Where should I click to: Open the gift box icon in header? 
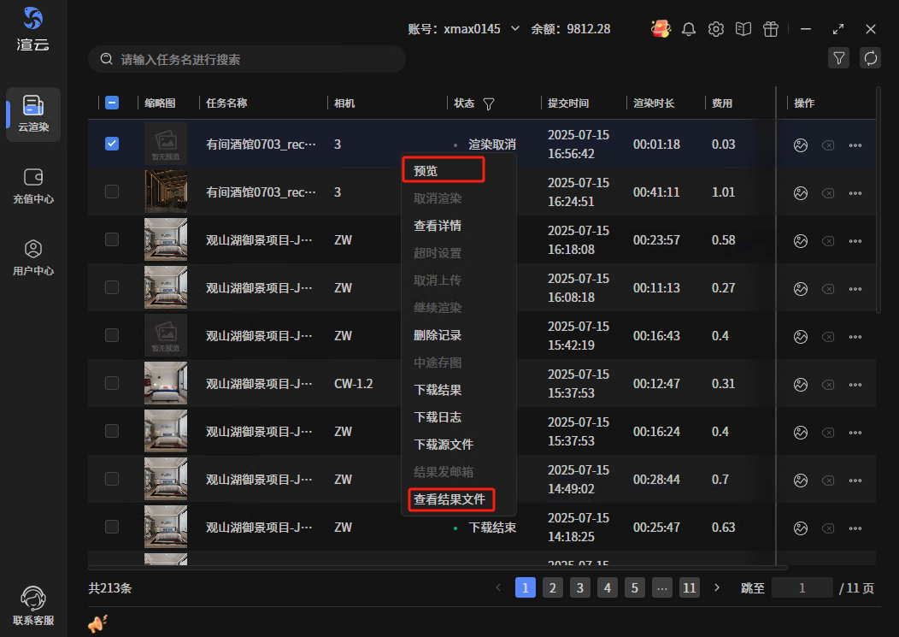pyautogui.click(x=771, y=29)
